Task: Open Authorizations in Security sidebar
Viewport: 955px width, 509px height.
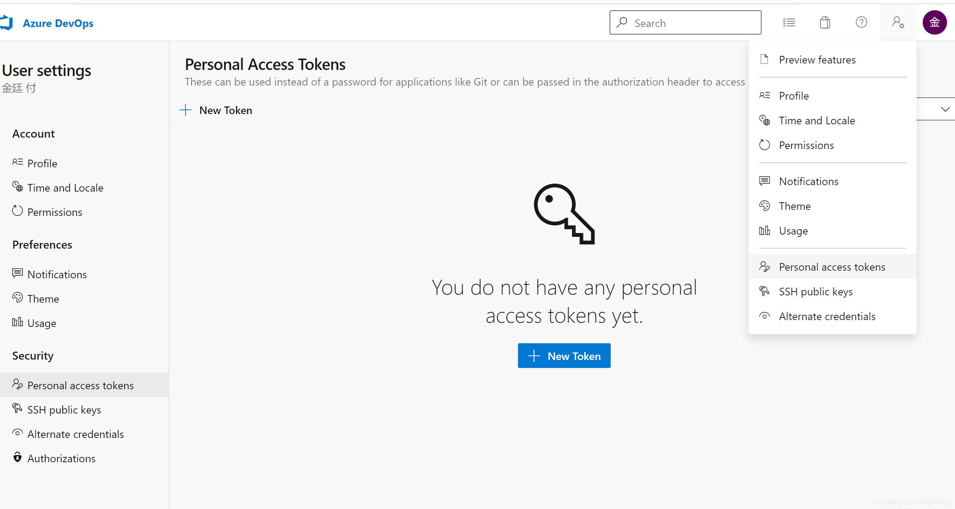Action: (x=61, y=459)
